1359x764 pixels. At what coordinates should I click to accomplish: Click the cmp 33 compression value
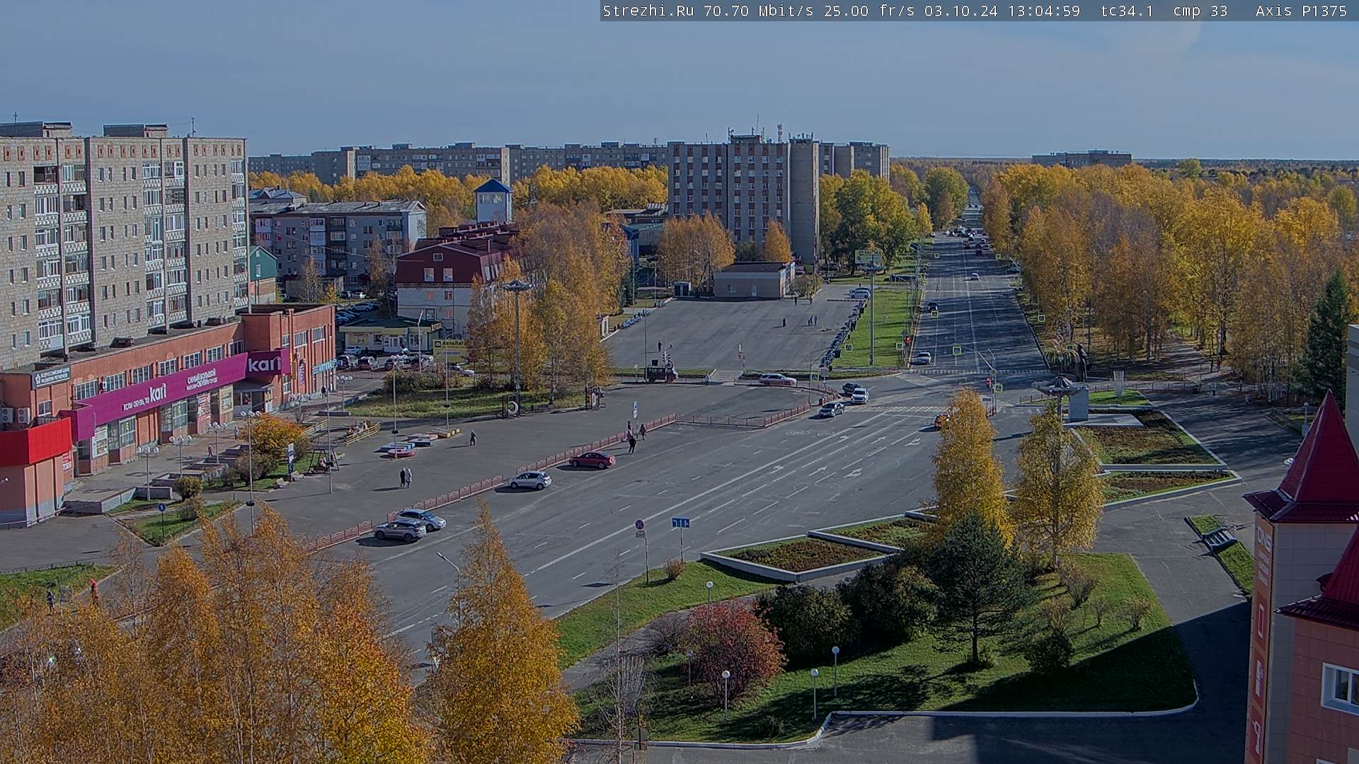[x=1200, y=11]
